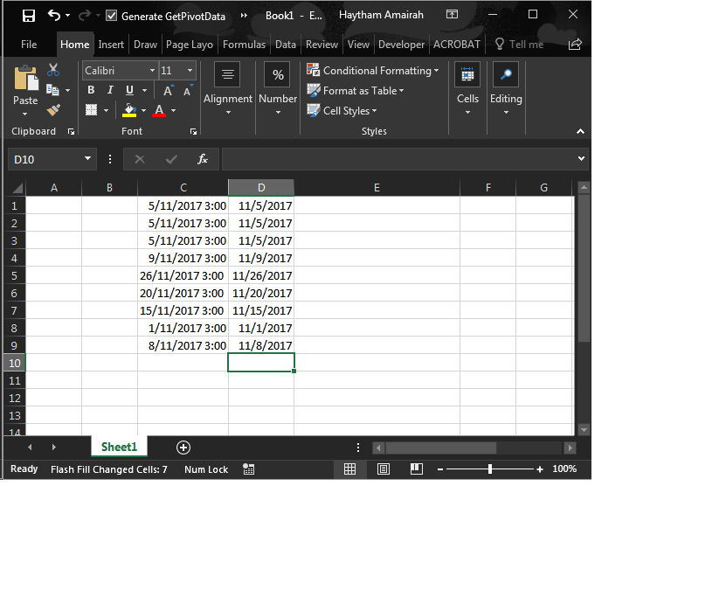Click the Format as Table icon
The width and height of the screenshot is (726, 604).
314,90
